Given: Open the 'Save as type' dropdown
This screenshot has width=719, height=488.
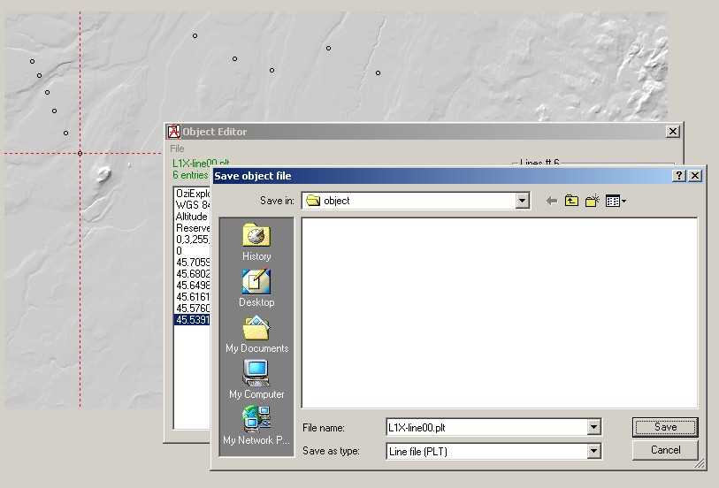Looking at the screenshot, I should pos(594,451).
